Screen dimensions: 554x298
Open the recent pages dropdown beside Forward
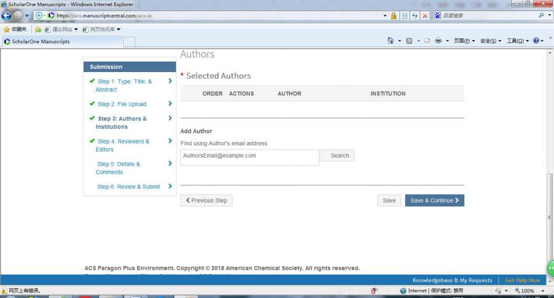point(27,15)
